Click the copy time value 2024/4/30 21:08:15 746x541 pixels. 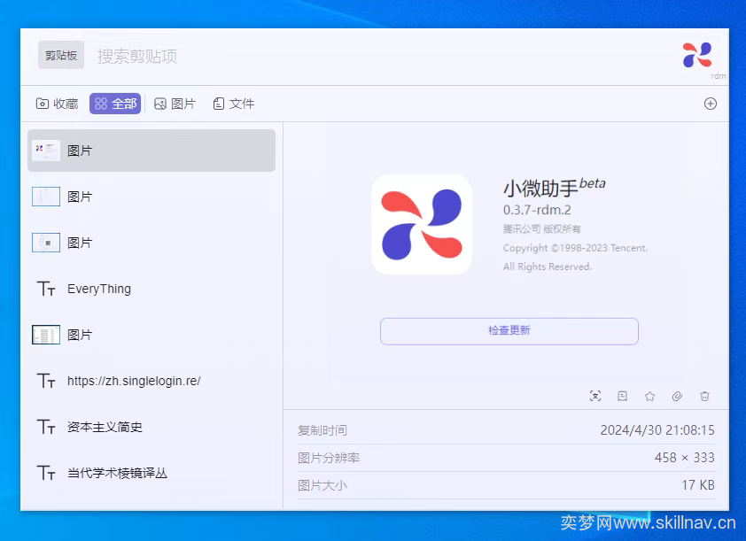[657, 430]
